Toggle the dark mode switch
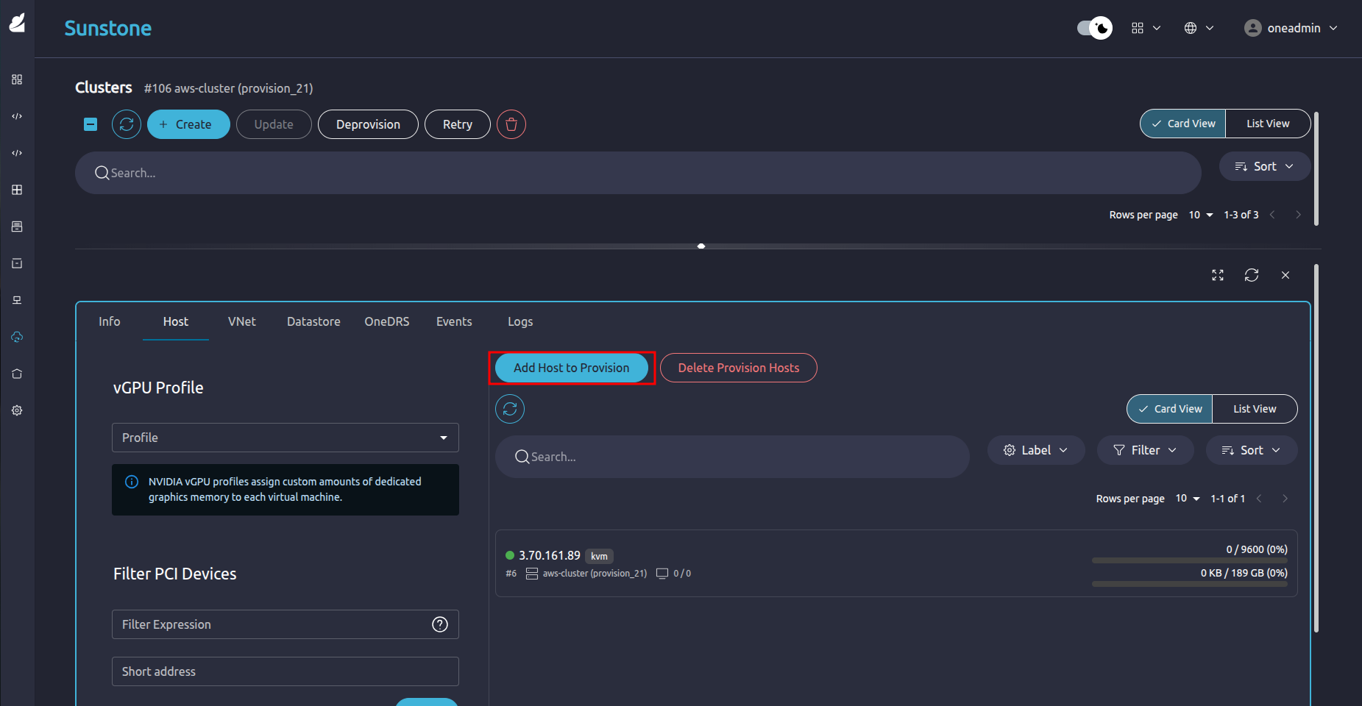The height and width of the screenshot is (706, 1362). tap(1094, 28)
